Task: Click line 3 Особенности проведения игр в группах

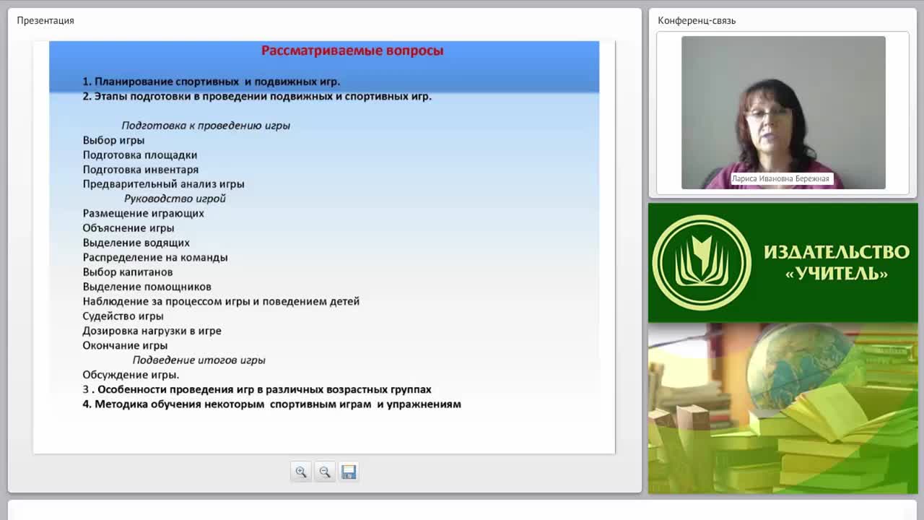Action: click(257, 389)
